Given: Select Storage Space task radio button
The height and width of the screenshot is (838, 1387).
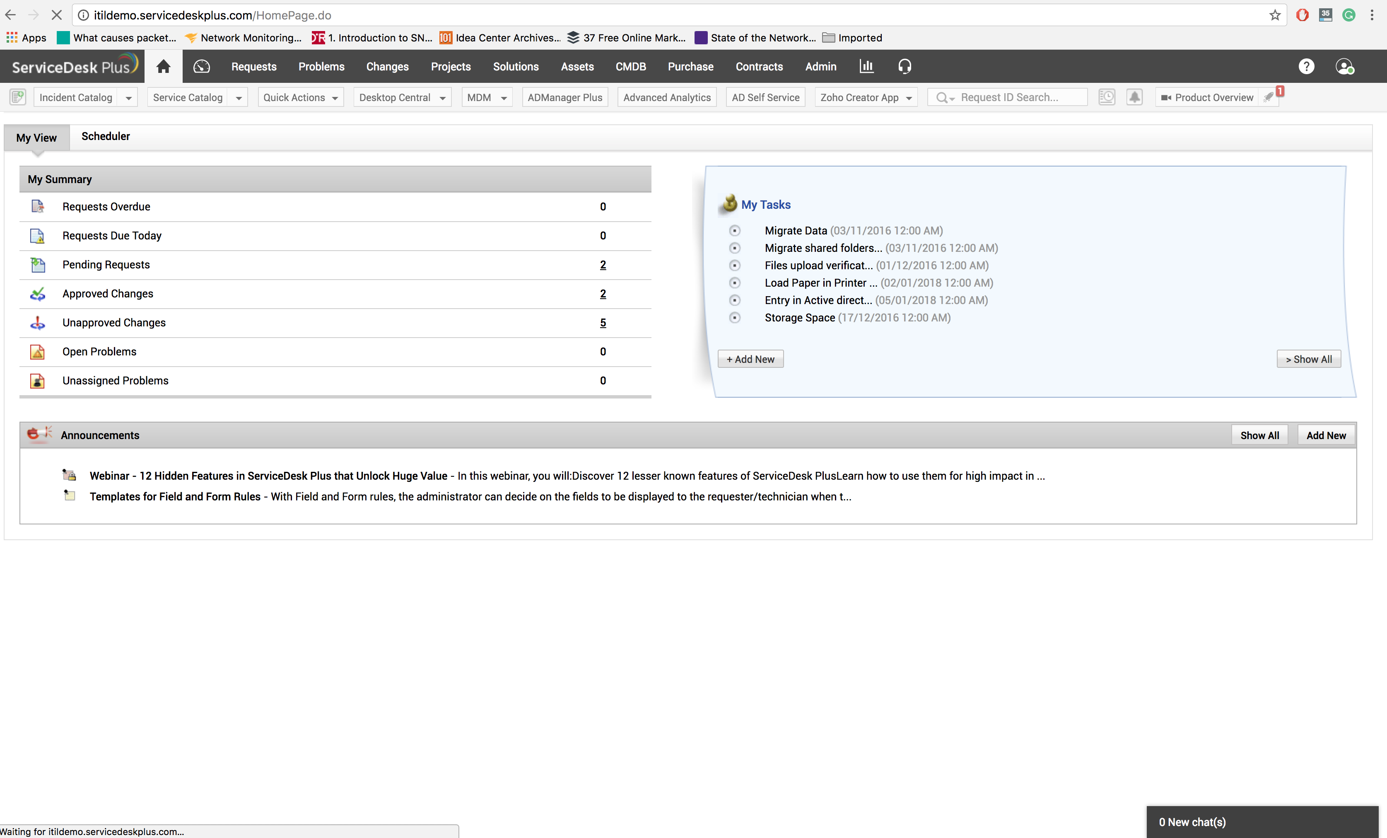Looking at the screenshot, I should point(735,318).
